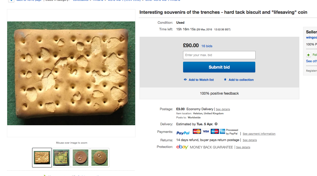Open the See payment information link
This screenshot has width=317, height=176.
click(259, 134)
